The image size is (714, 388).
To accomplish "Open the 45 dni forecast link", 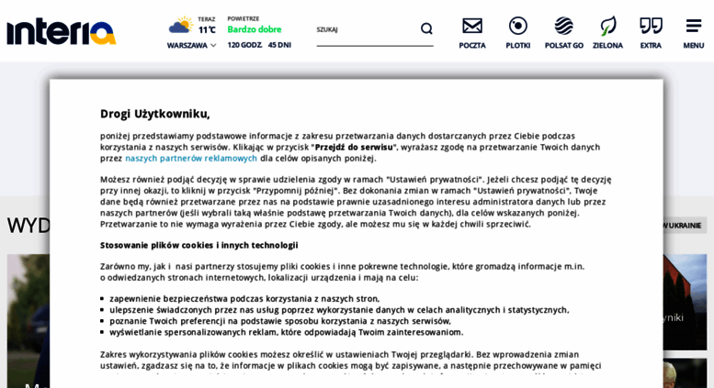I will tap(279, 45).
